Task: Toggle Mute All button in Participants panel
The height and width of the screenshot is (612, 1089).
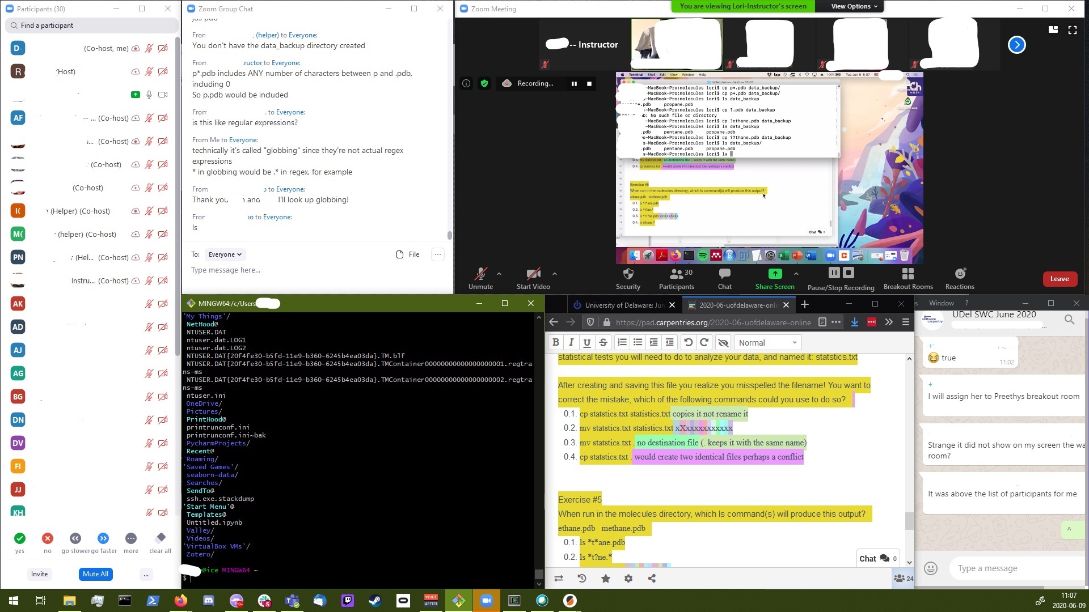Action: [96, 574]
